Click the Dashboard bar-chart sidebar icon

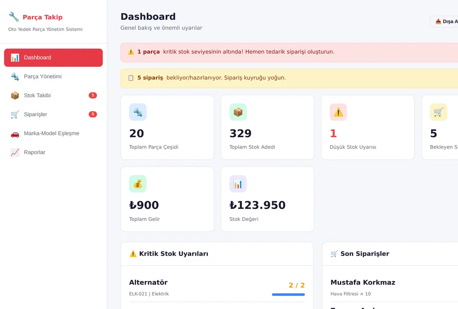[x=15, y=58]
